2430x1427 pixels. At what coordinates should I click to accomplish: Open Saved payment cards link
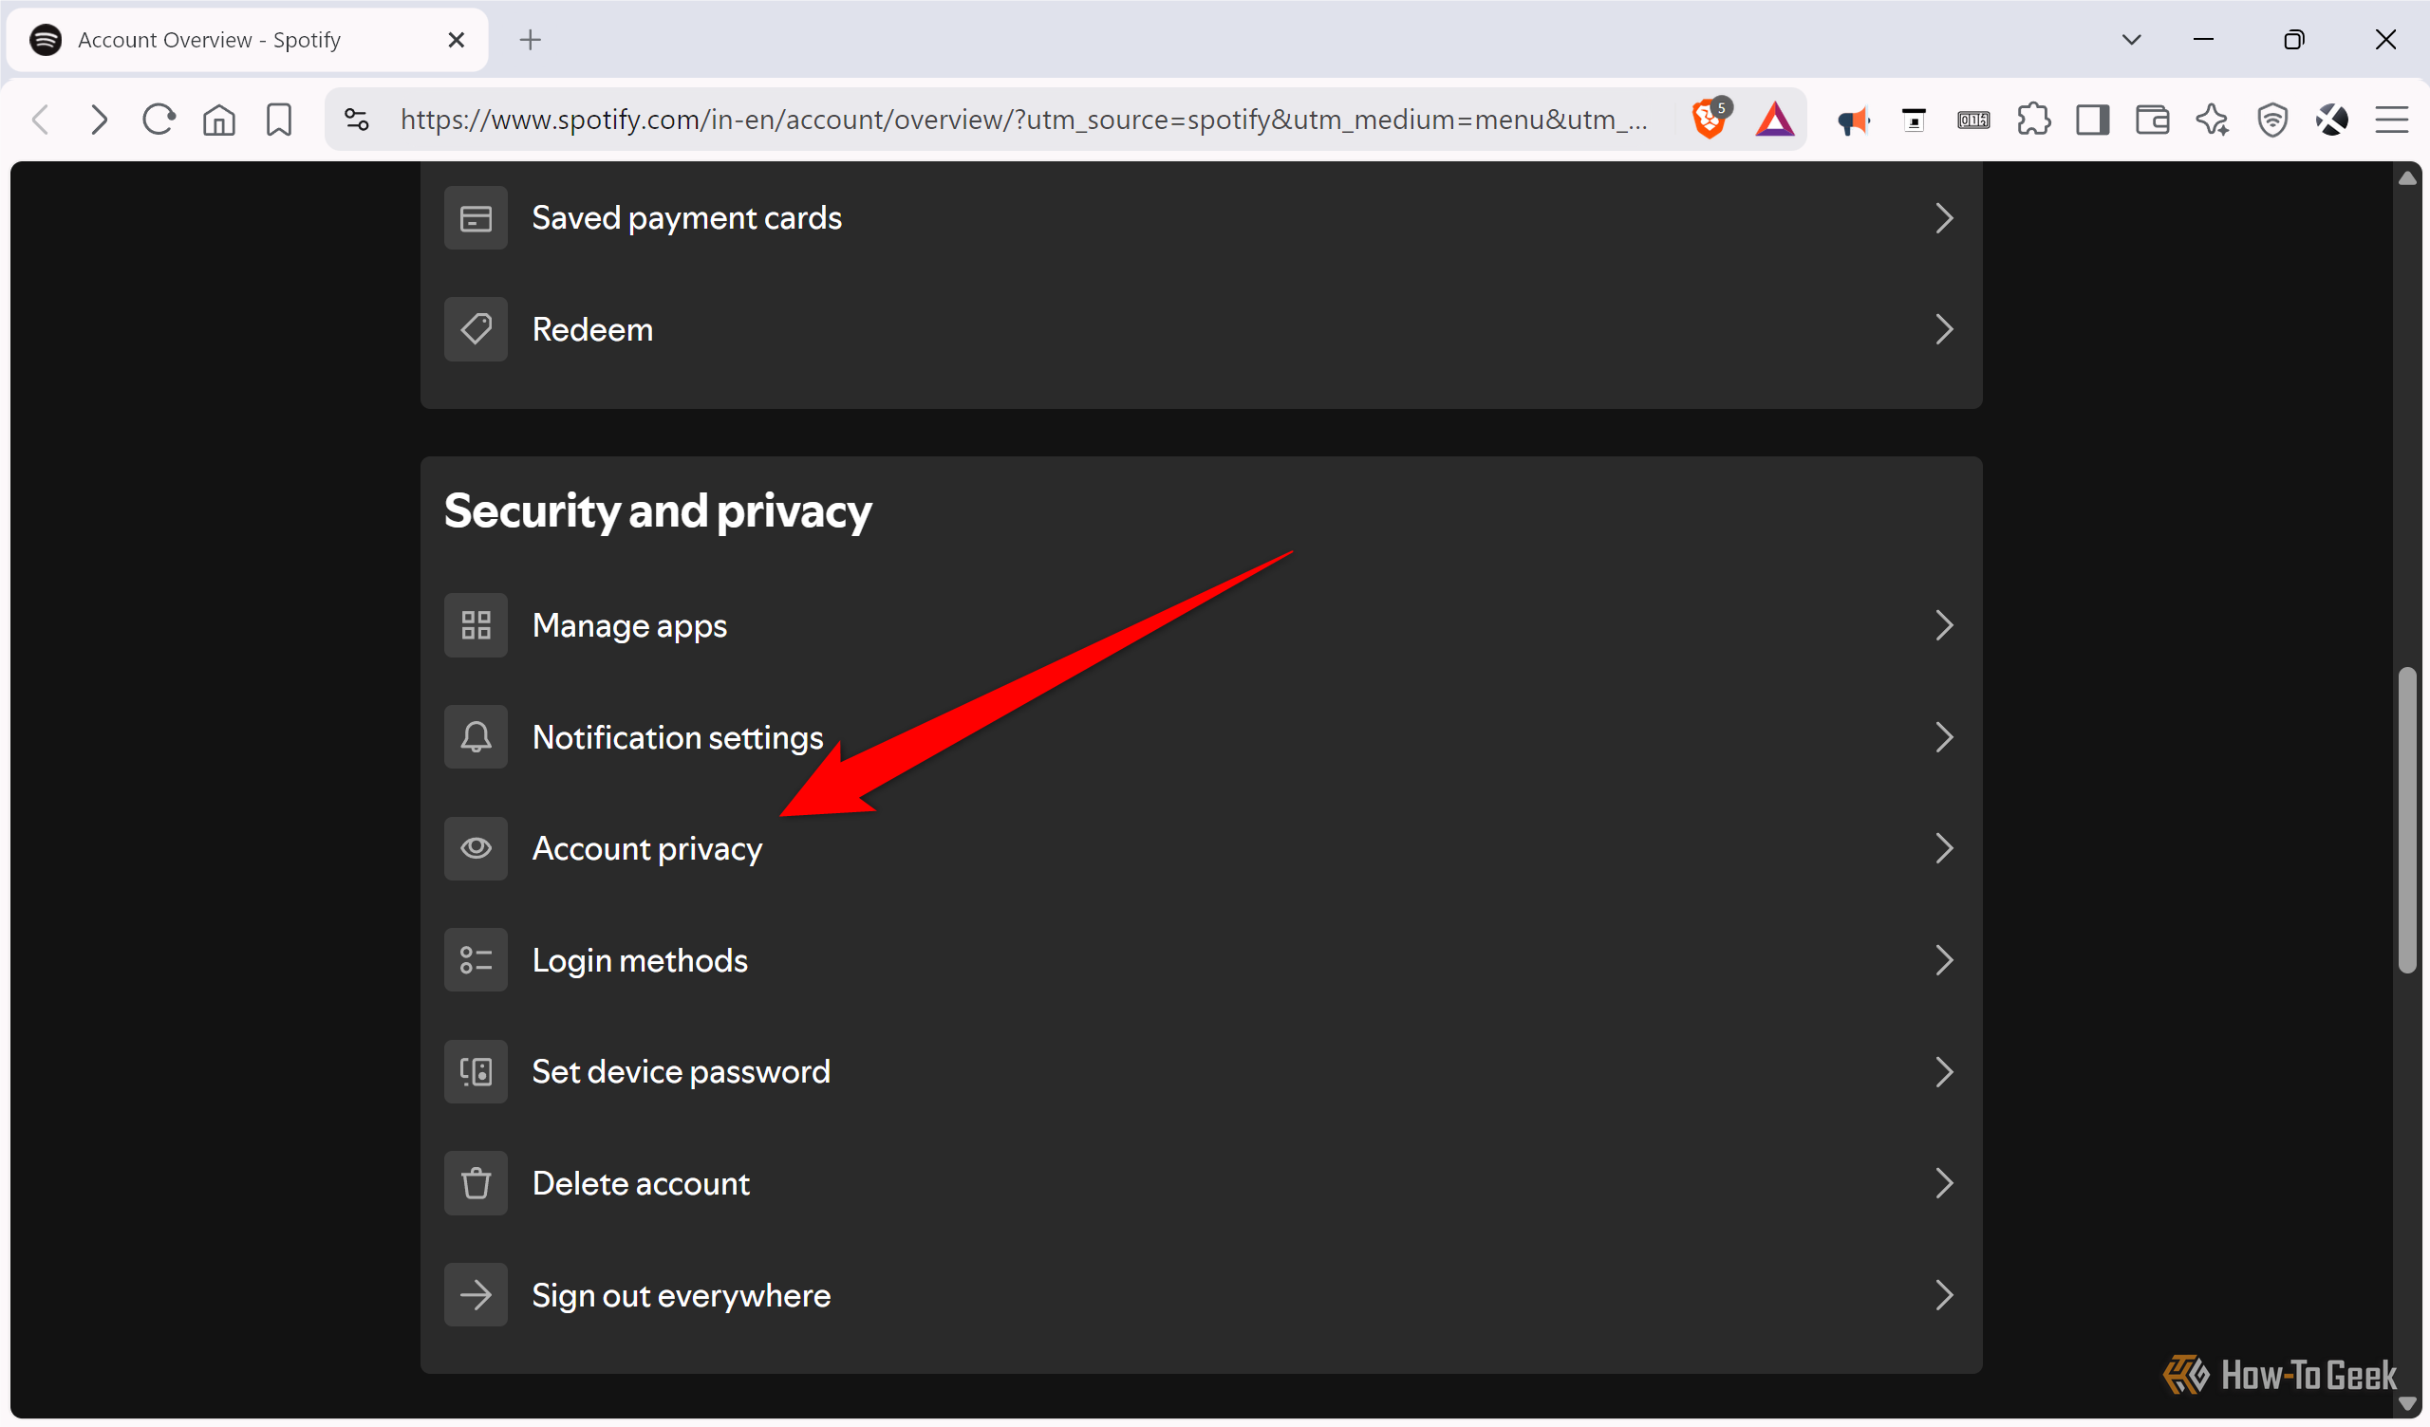coord(686,218)
